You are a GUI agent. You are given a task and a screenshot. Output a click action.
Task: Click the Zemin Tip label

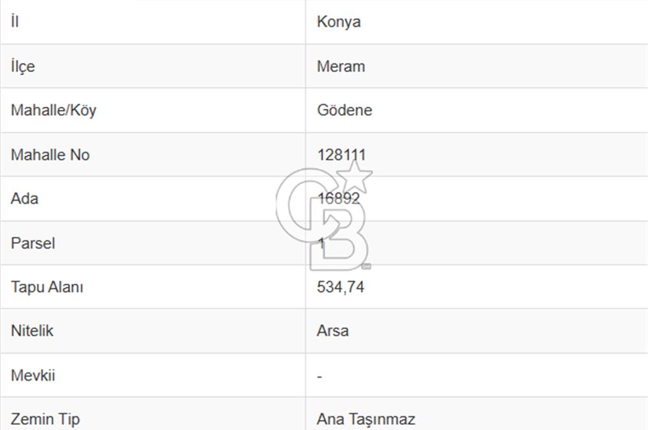[45, 419]
